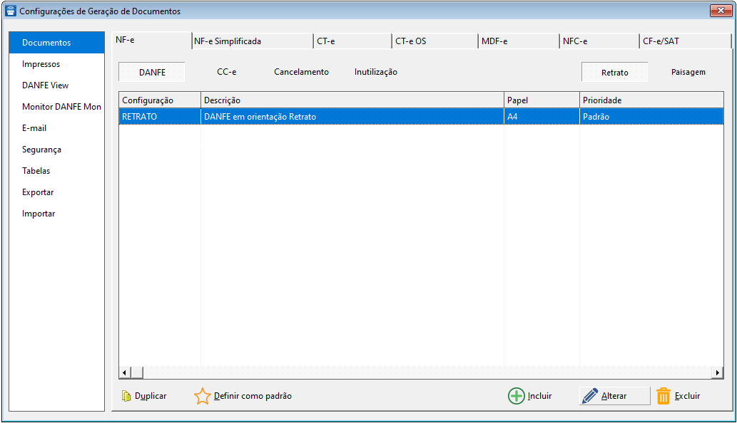Select the CC-e sub-tab
The image size is (737, 423).
point(227,72)
